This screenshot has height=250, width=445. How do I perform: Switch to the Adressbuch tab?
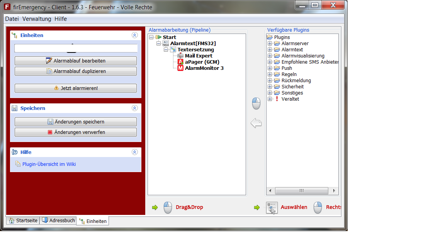coord(59,221)
